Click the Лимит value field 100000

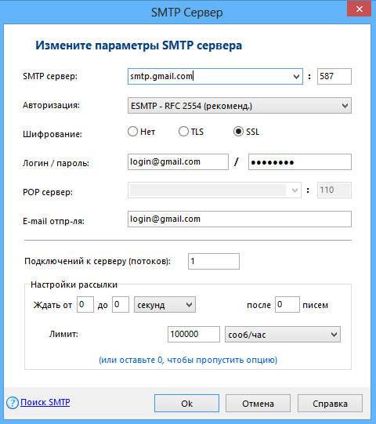click(193, 334)
